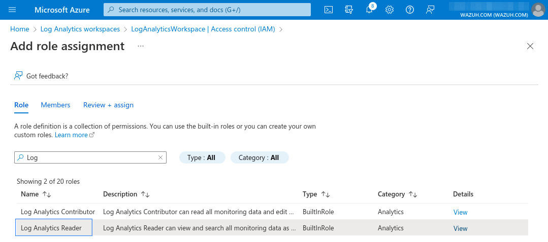Open portal settings gear

click(390, 10)
